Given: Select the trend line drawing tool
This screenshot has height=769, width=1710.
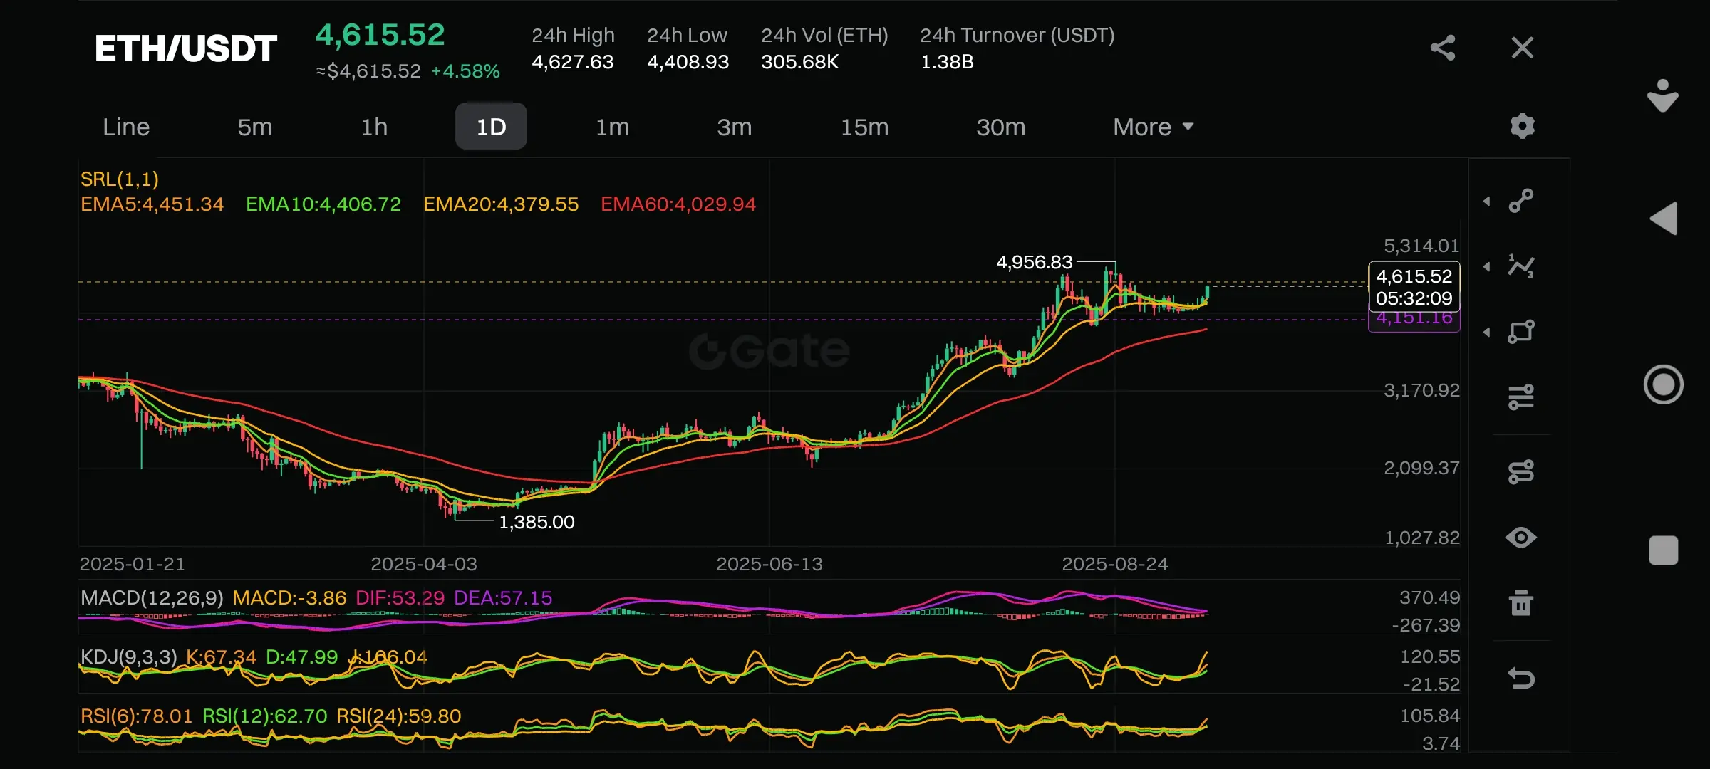Looking at the screenshot, I should [1521, 201].
